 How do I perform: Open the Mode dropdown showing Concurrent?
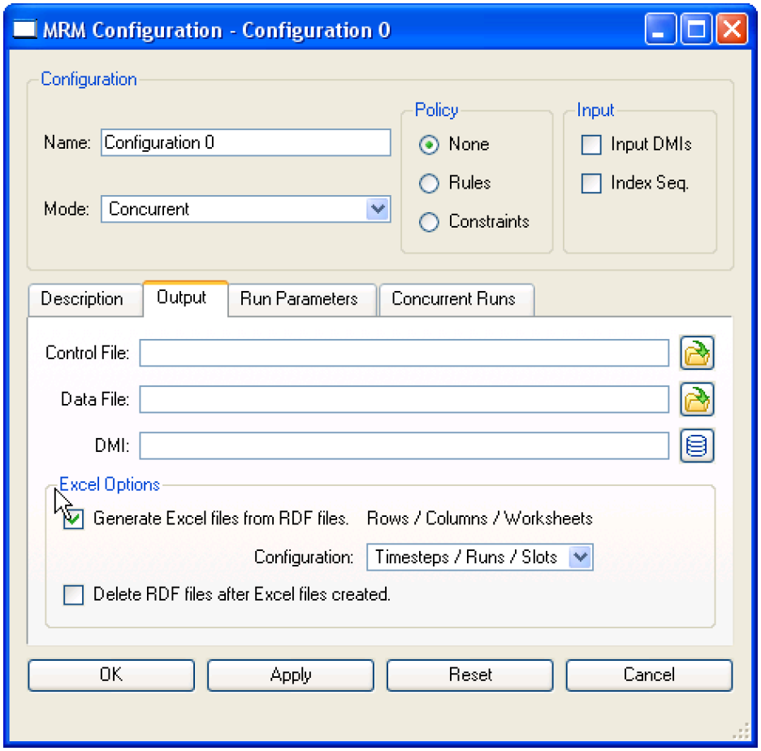(377, 209)
